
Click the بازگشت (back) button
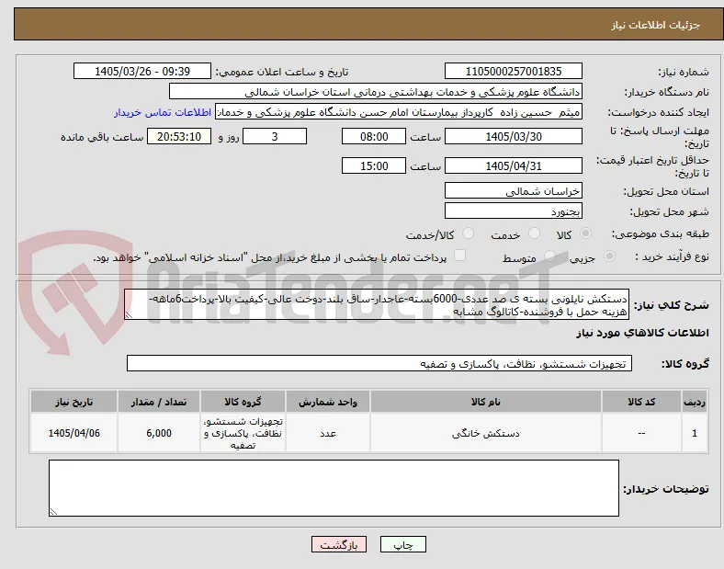(x=338, y=544)
